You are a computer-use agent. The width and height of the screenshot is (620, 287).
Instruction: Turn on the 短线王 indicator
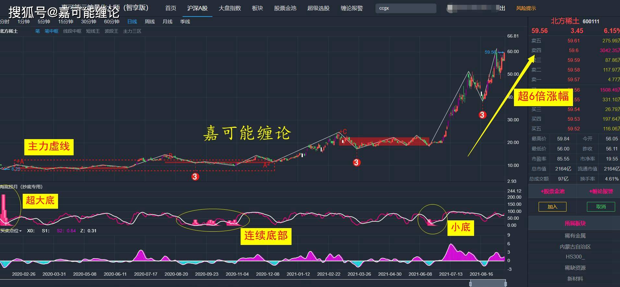pos(93,31)
